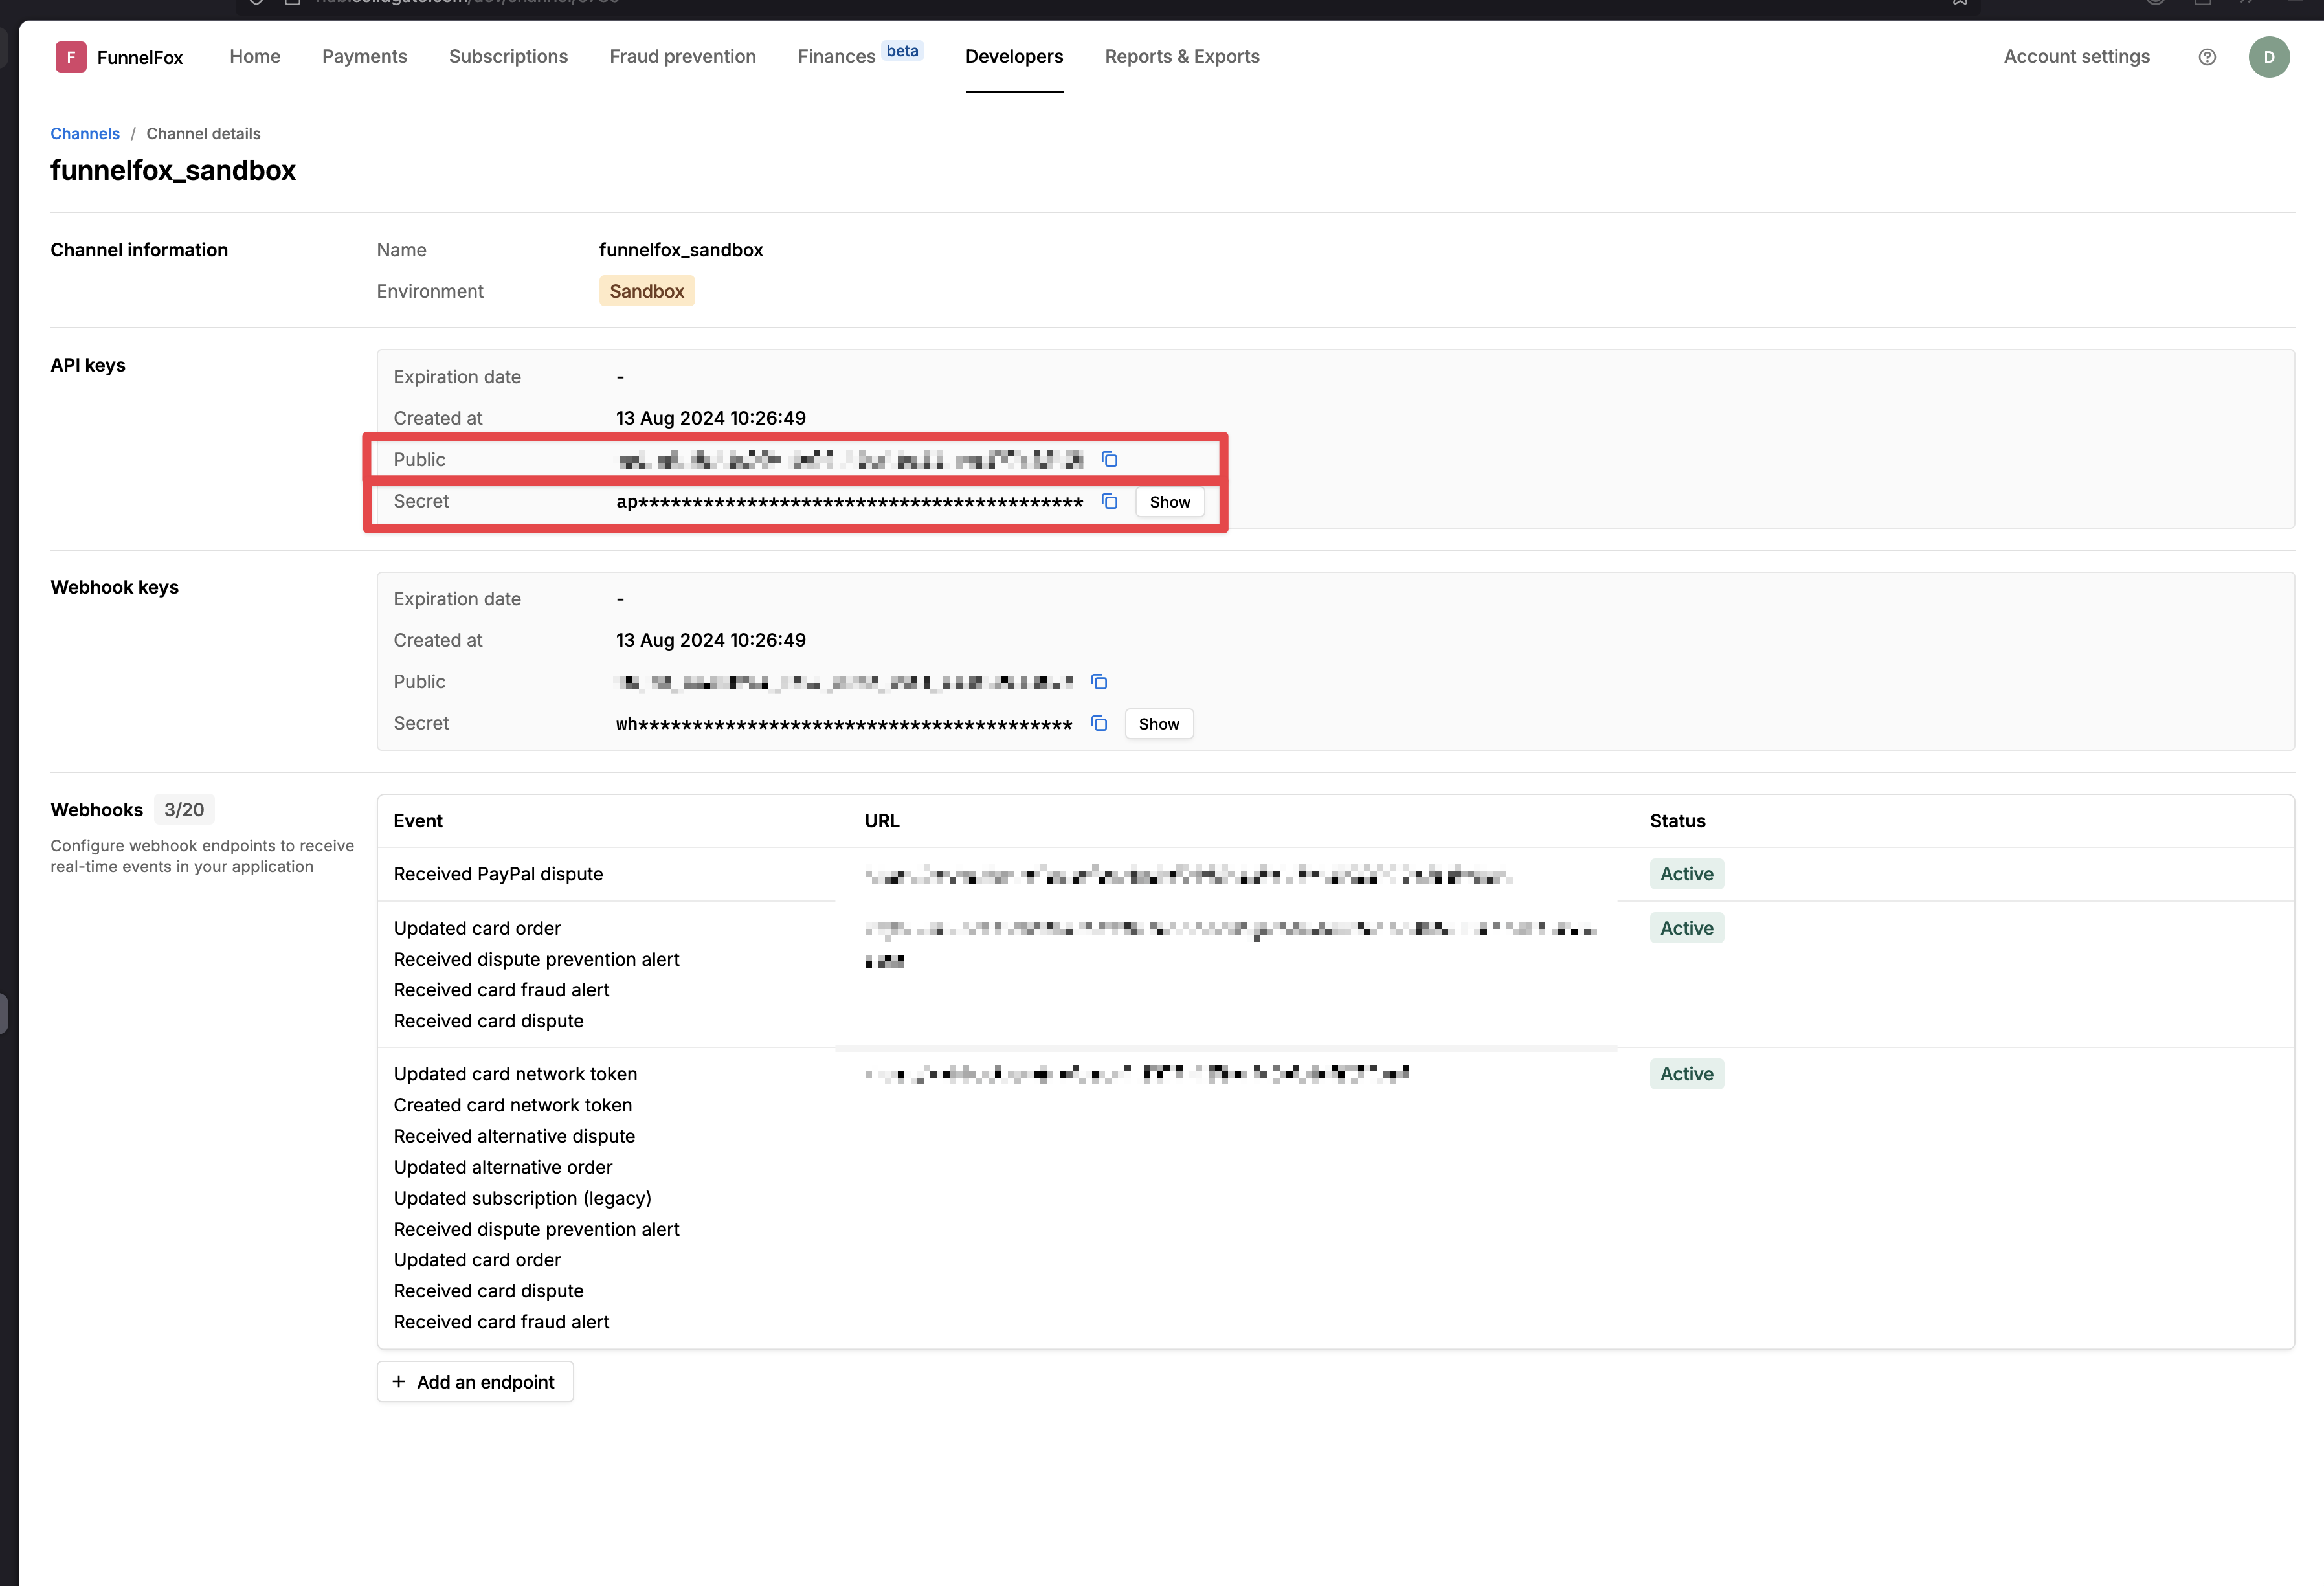Screen dimensions: 2324x1586
Task: Copy the webhook secret key
Action: pyautogui.click(x=1099, y=723)
